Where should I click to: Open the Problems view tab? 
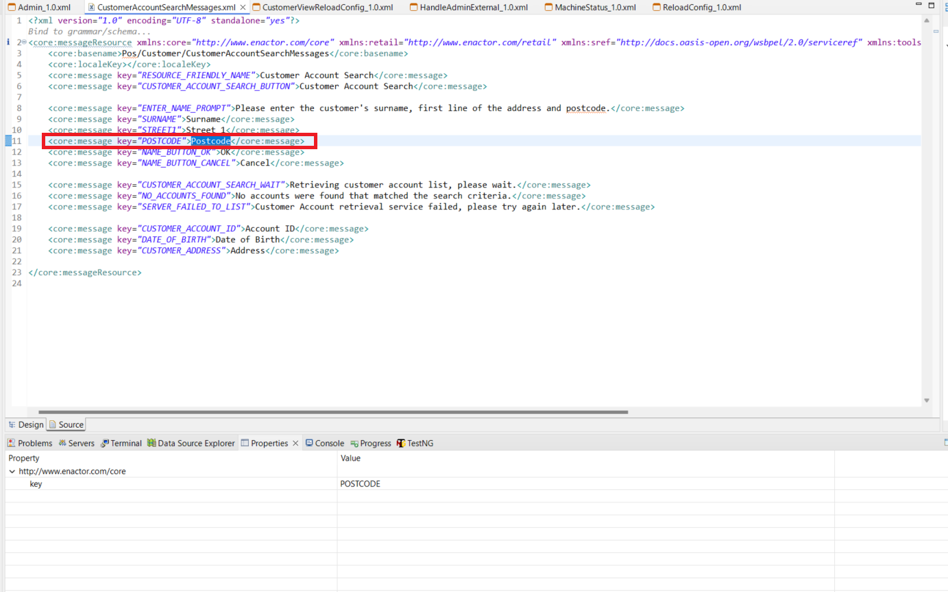[29, 443]
